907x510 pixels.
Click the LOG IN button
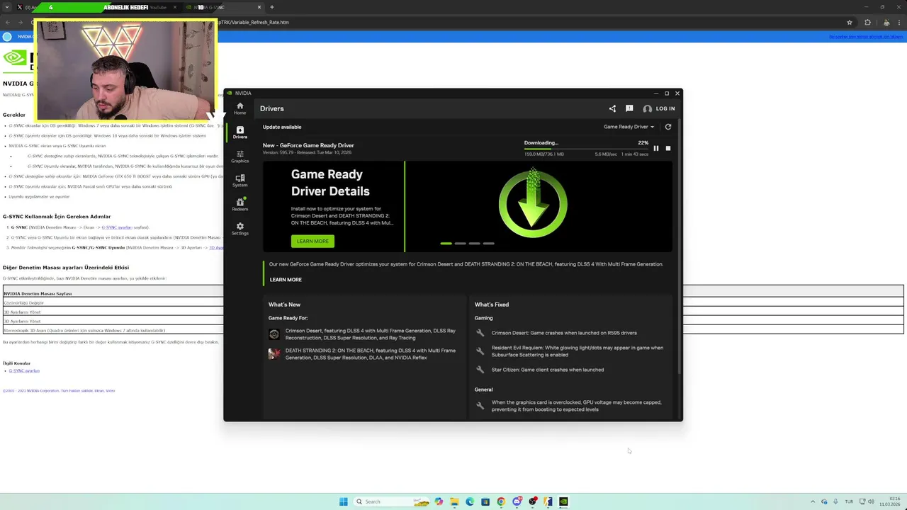point(665,108)
